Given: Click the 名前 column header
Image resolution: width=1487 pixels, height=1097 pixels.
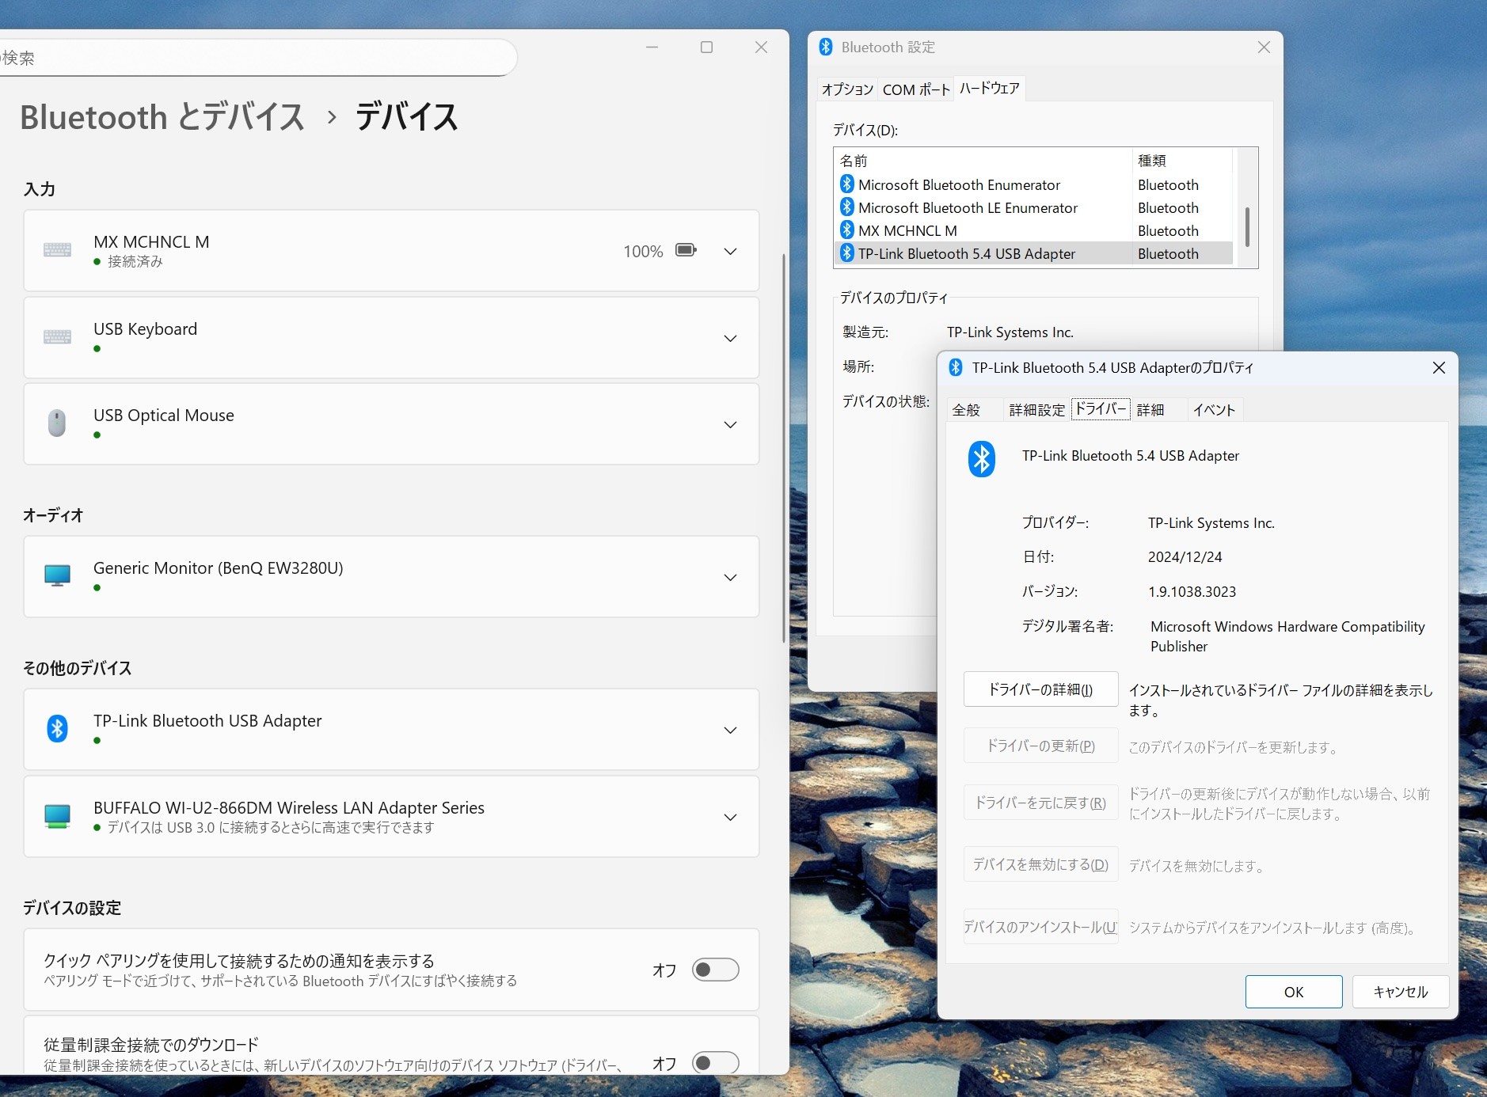Looking at the screenshot, I should pyautogui.click(x=983, y=161).
